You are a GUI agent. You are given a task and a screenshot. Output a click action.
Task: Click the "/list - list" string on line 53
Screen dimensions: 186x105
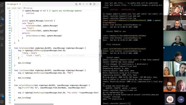pos(33,55)
